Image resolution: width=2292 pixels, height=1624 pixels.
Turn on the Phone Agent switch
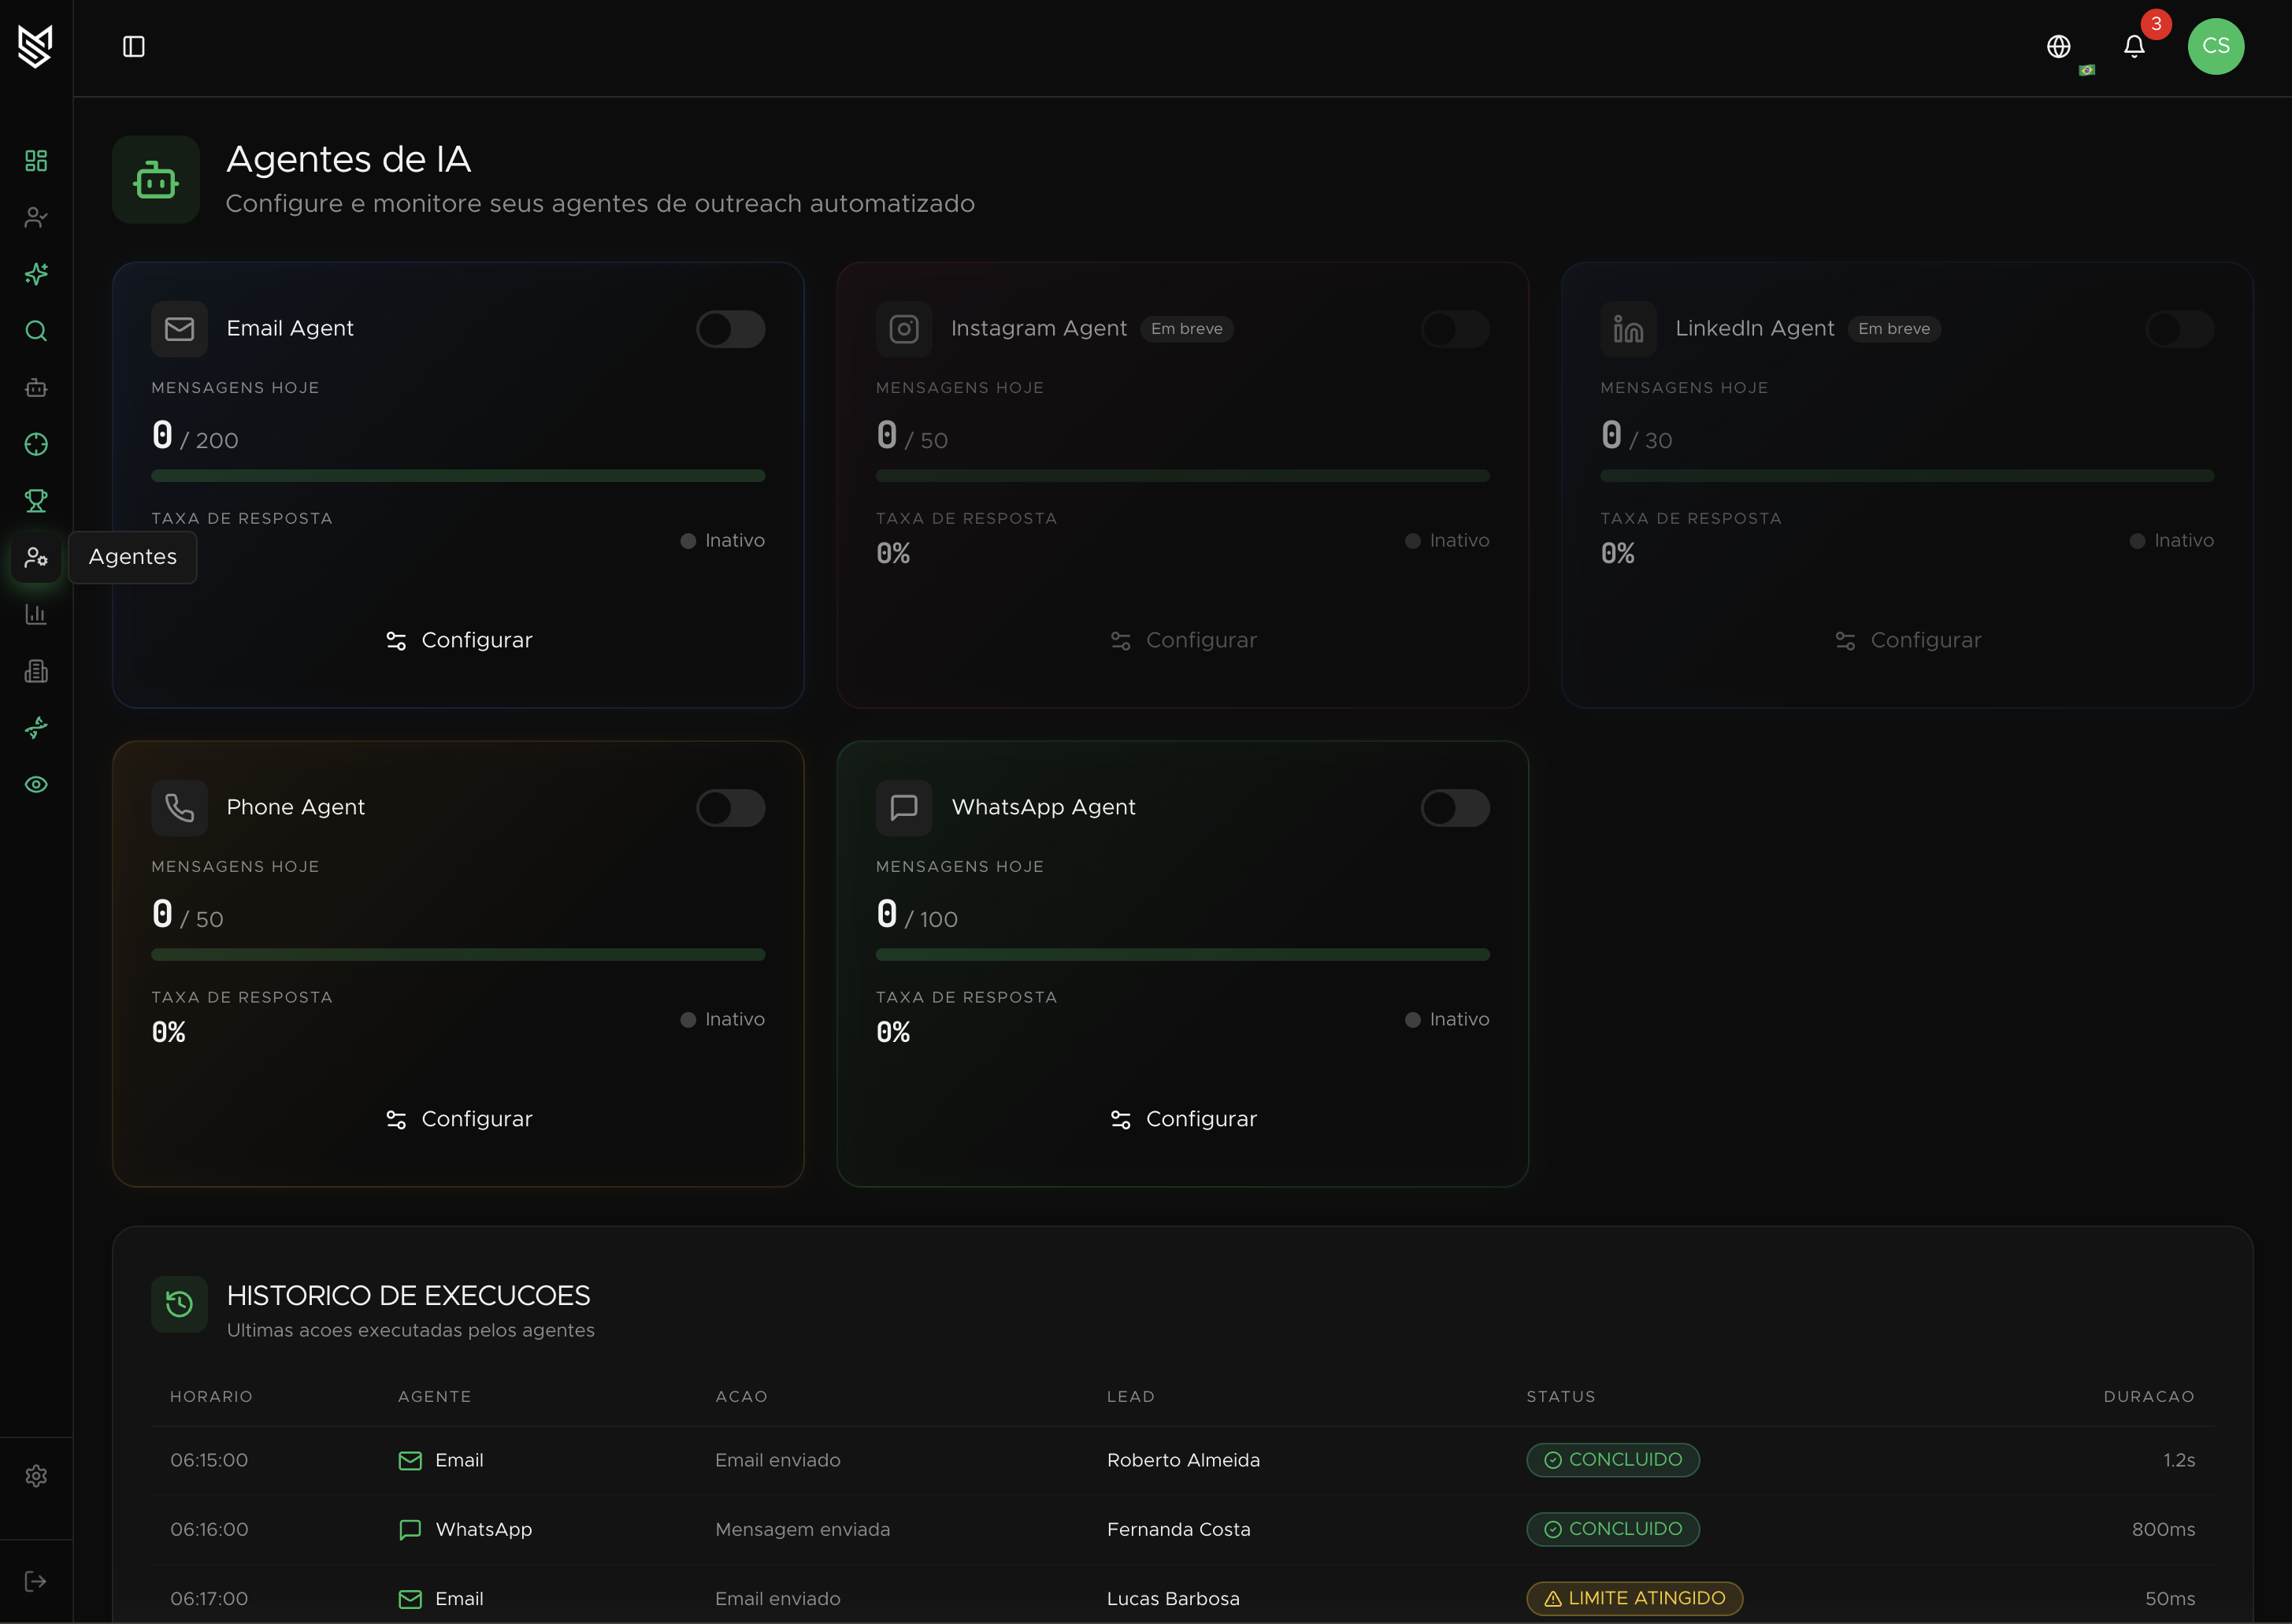click(x=730, y=808)
